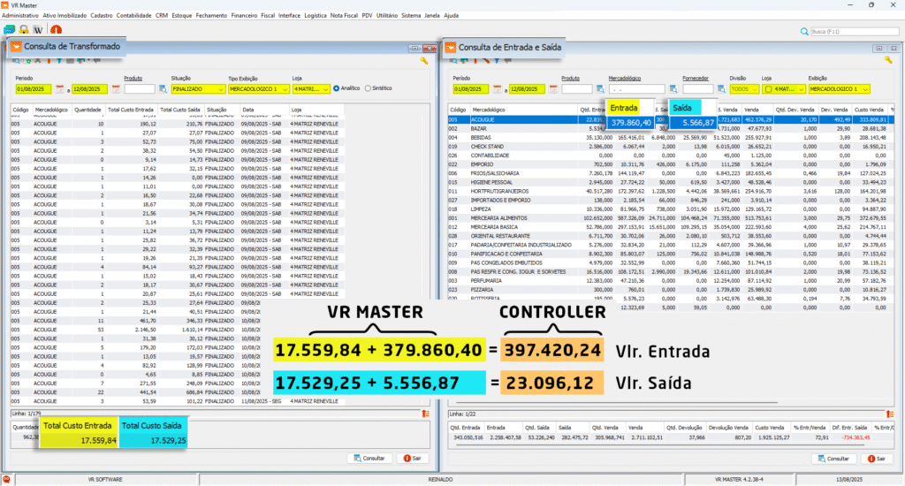This screenshot has width=905, height=486.
Task: Click red indicator icon beside Linha: 1/179
Action: tap(425, 414)
